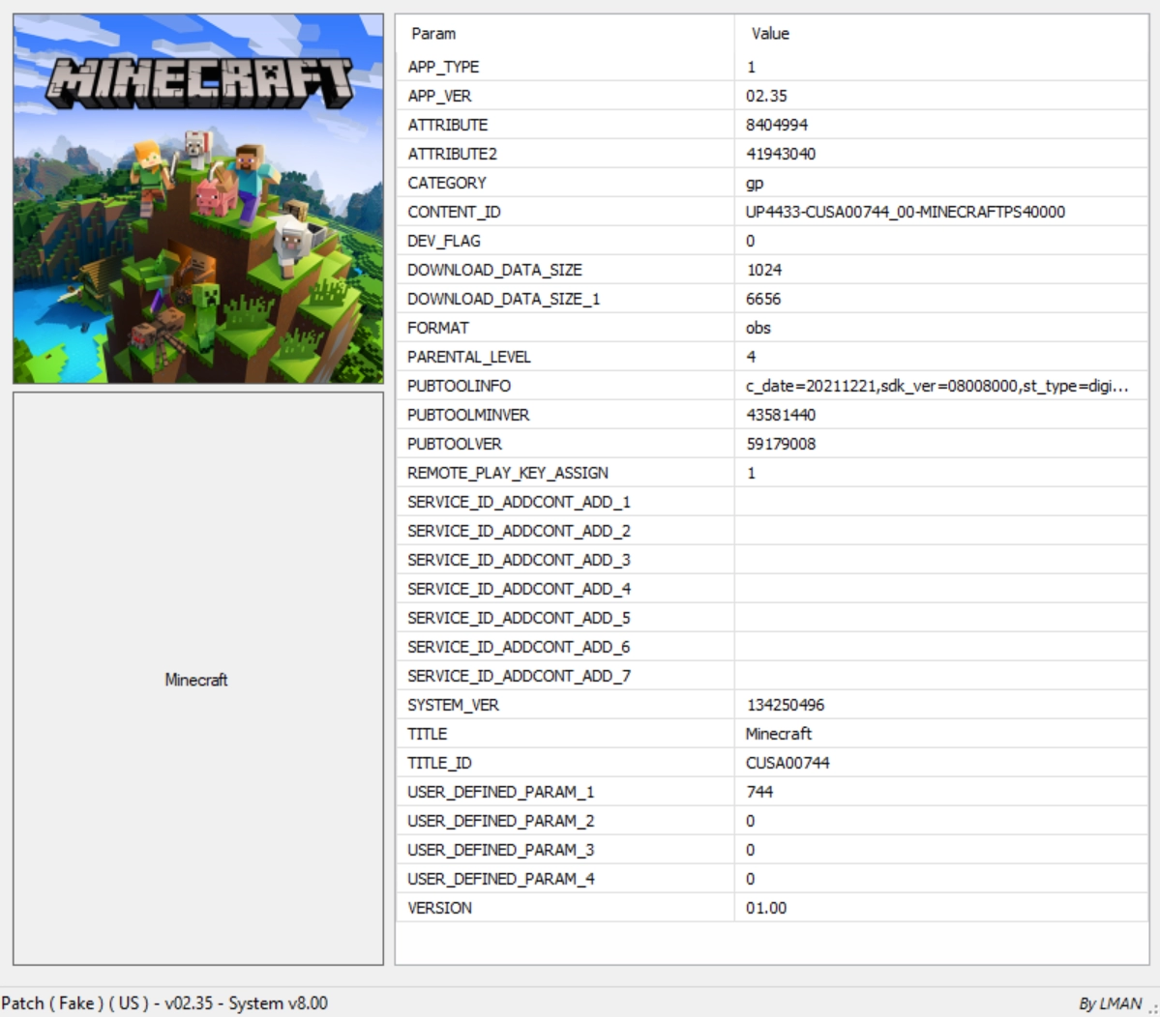
Task: Select the PARENTAL_LEVEL row
Action: click(469, 357)
